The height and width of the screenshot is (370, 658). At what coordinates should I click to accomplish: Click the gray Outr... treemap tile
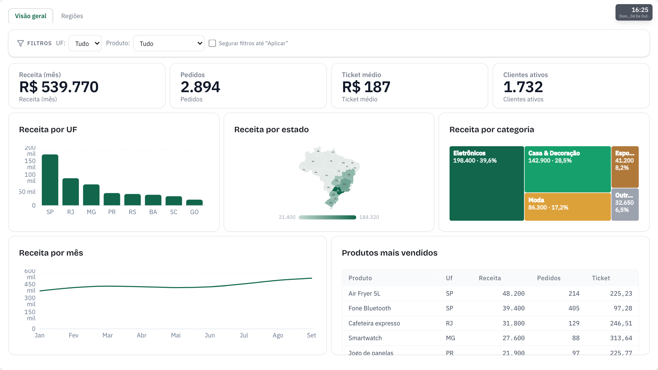(625, 205)
